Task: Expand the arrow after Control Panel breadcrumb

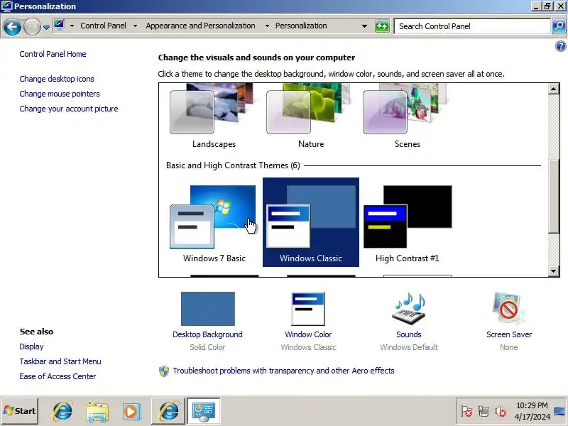Action: (x=135, y=26)
